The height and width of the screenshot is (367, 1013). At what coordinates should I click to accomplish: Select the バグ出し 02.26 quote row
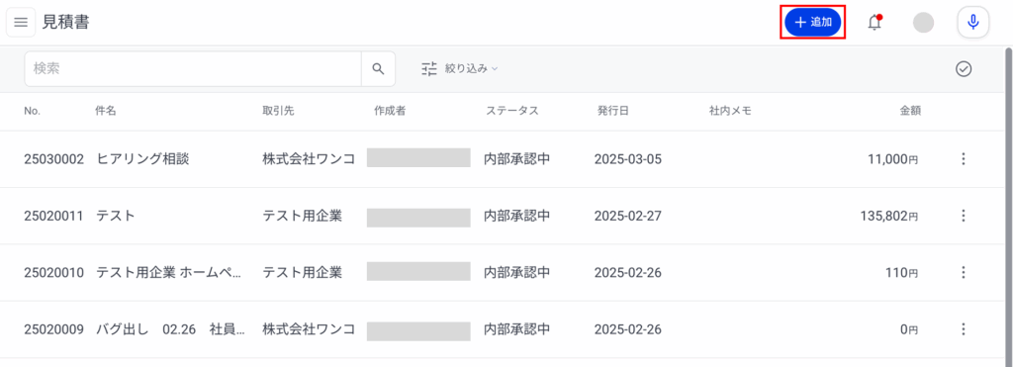[x=502, y=329]
